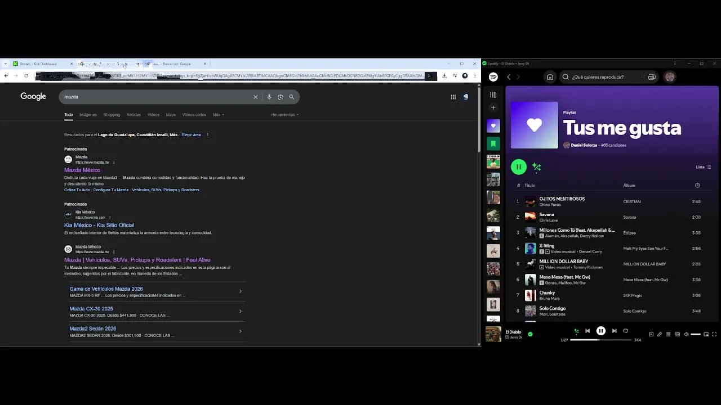The width and height of the screenshot is (721, 405).
Task: Switch to Videos results tab
Action: [153, 115]
